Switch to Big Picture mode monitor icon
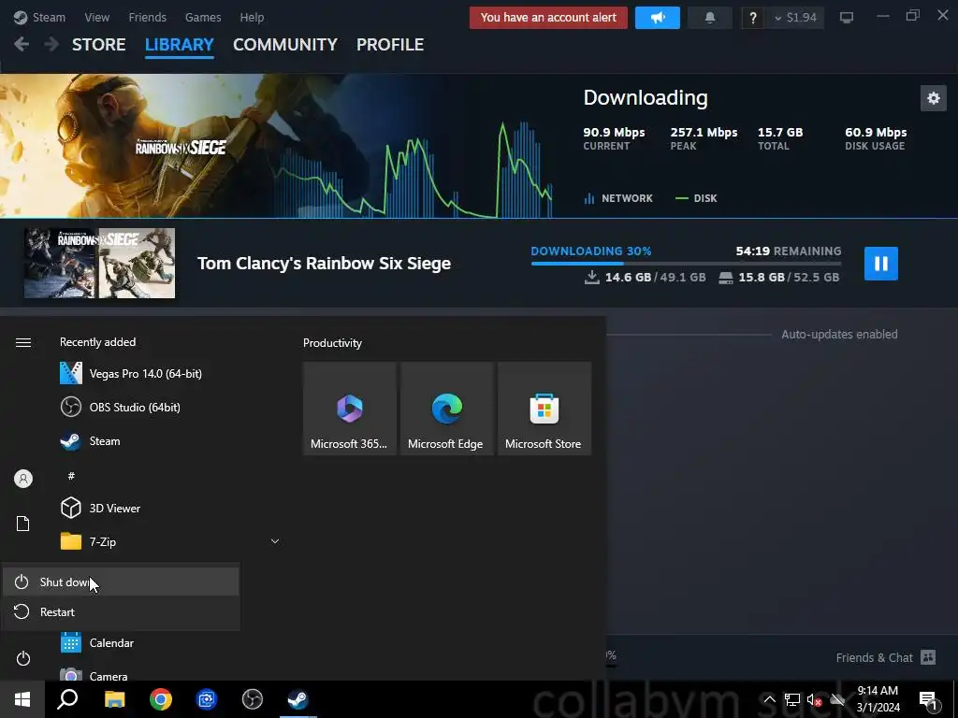 pyautogui.click(x=846, y=18)
